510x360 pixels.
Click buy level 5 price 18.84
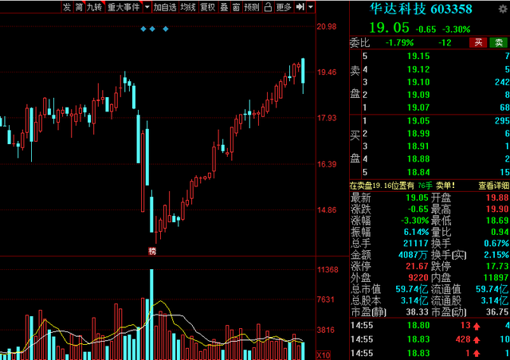pyautogui.click(x=418, y=172)
